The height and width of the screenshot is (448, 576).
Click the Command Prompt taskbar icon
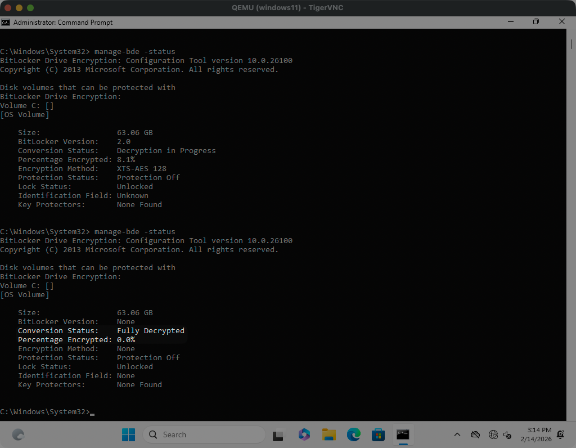coord(403,434)
